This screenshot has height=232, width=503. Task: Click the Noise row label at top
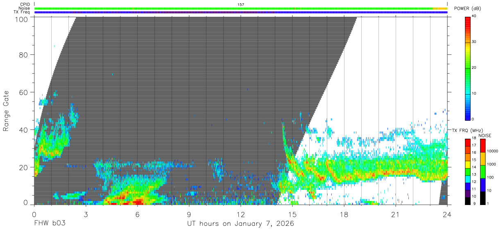tap(25, 8)
